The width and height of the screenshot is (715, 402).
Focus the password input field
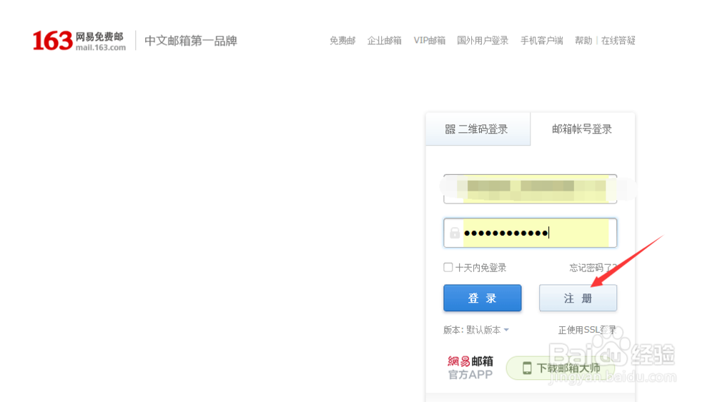pyautogui.click(x=531, y=233)
